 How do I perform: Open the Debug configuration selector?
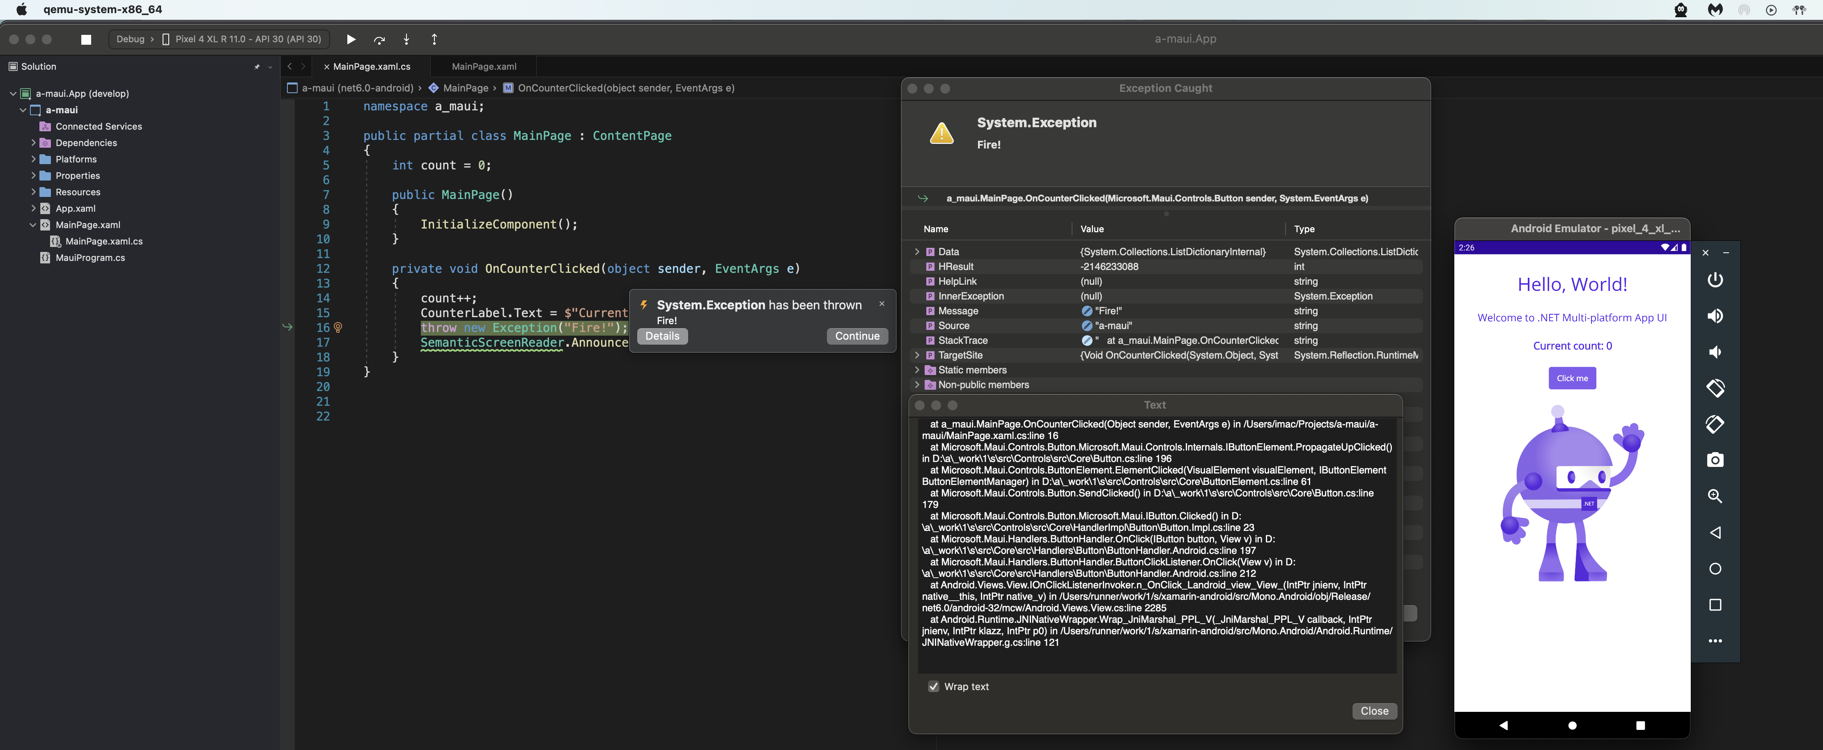click(132, 39)
